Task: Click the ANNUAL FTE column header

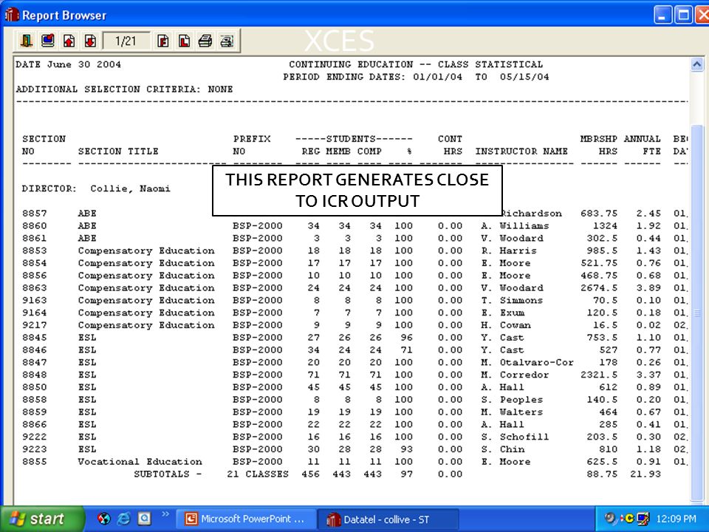Action: point(642,145)
